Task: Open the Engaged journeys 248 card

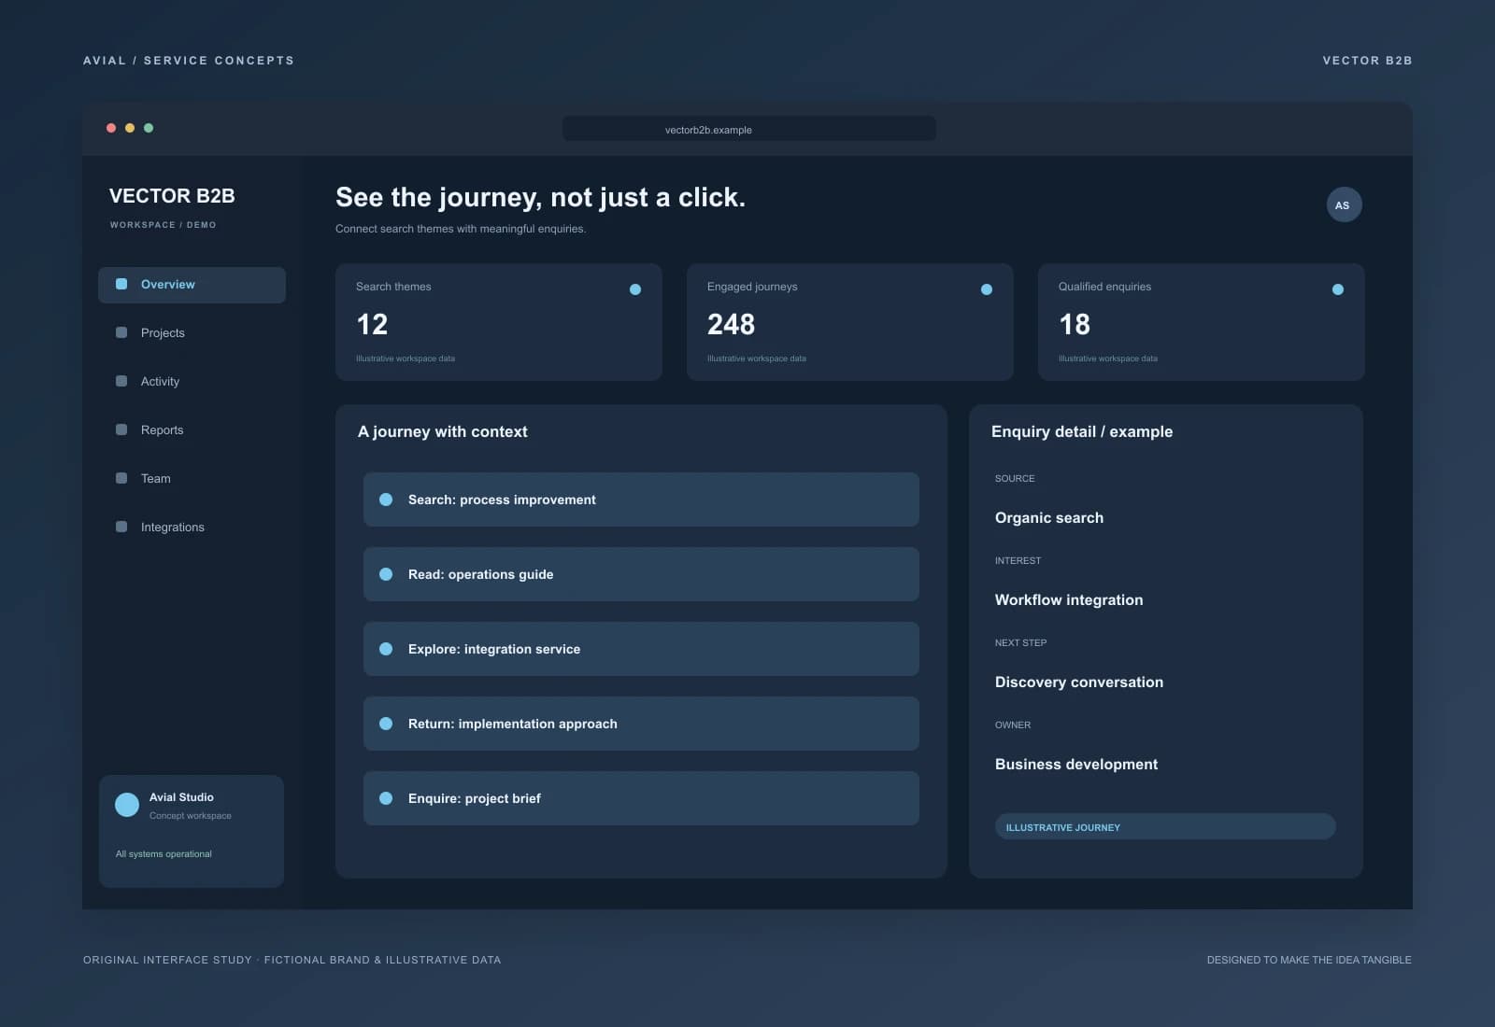Action: [x=850, y=322]
